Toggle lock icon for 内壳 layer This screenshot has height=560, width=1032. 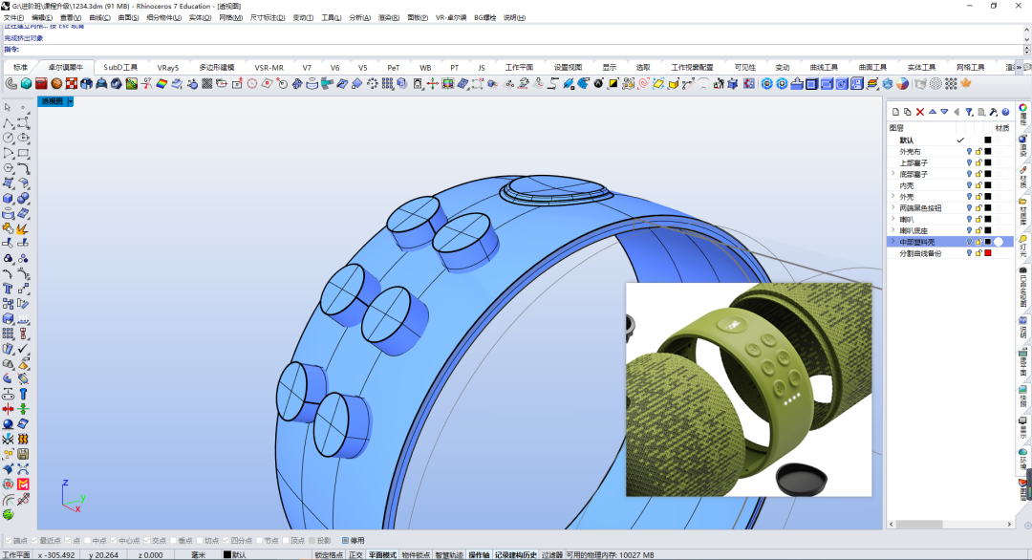[x=978, y=185]
